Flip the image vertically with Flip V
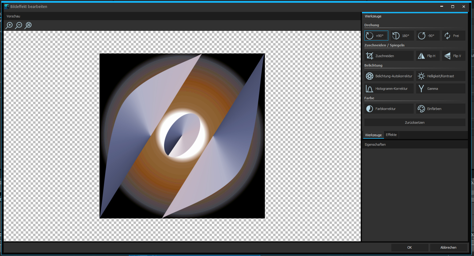Screen dimensions: 474x256 point(453,56)
